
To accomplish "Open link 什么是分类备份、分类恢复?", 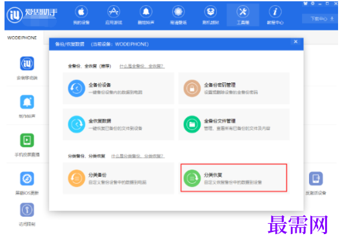I will [x=138, y=156].
